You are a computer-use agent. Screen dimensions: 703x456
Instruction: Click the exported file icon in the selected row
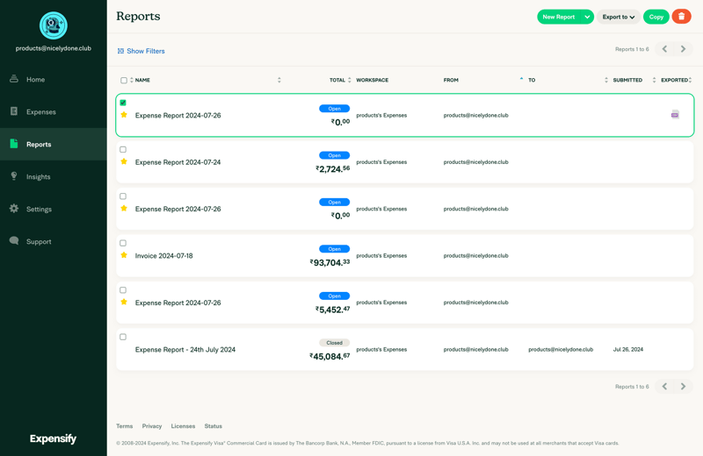tap(675, 115)
